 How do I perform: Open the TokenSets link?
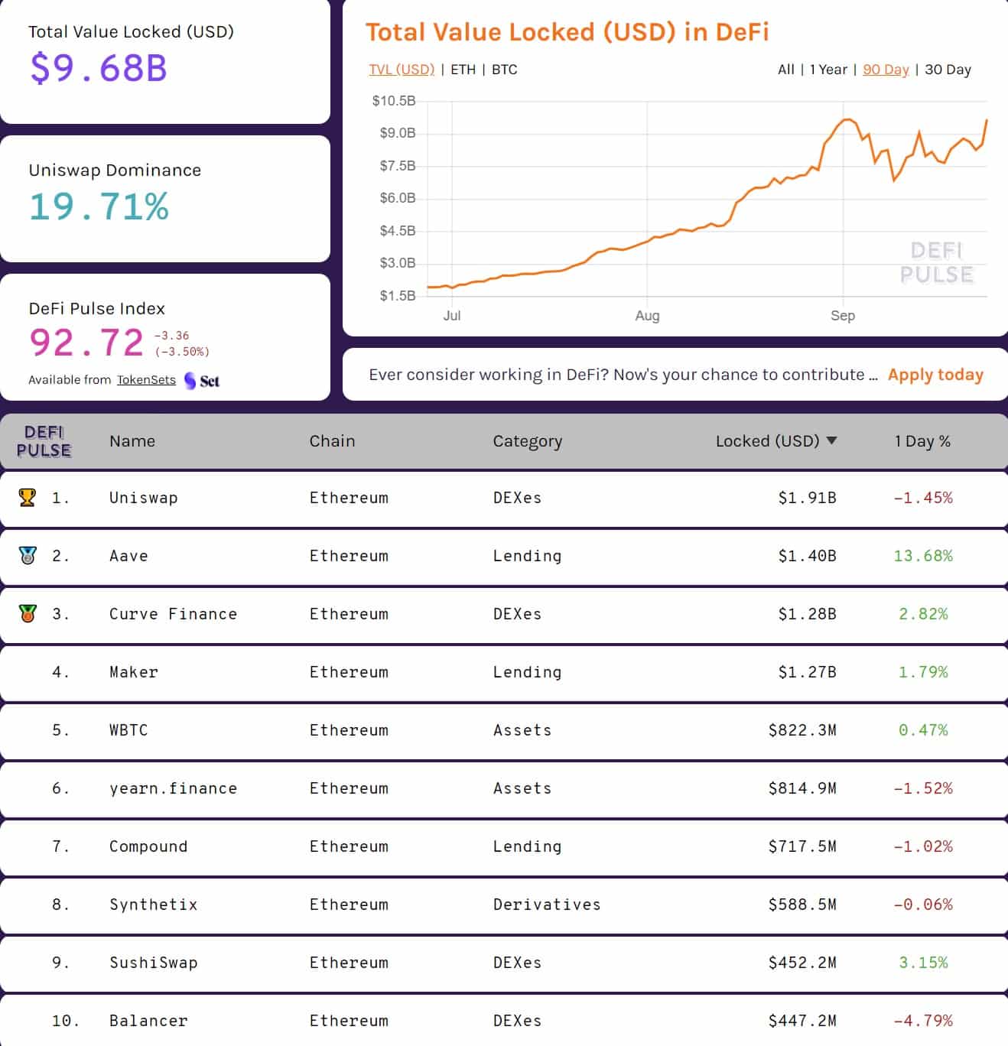(146, 380)
